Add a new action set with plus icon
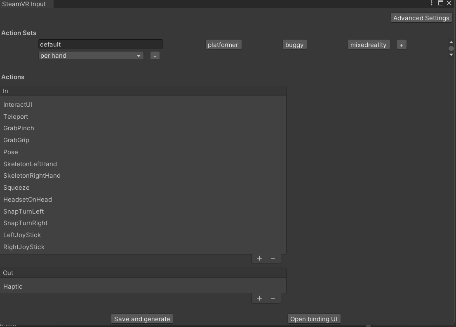The image size is (456, 327). click(402, 44)
